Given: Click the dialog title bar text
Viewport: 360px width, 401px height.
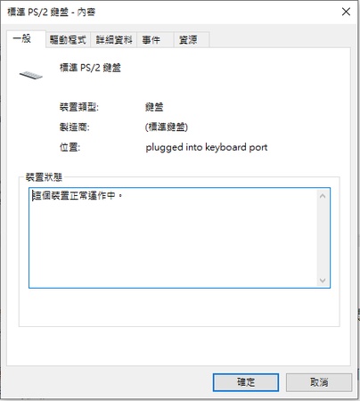Looking at the screenshot, I should [x=51, y=12].
